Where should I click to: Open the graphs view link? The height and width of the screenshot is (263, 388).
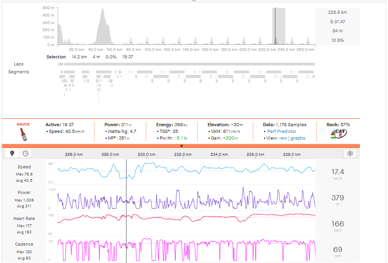(x=298, y=138)
